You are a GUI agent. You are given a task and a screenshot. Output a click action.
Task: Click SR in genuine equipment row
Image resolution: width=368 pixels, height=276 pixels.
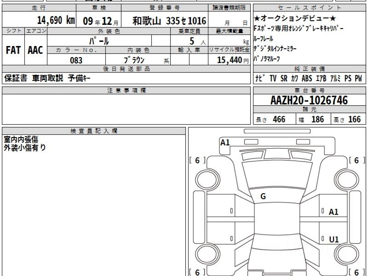[x=284, y=79]
